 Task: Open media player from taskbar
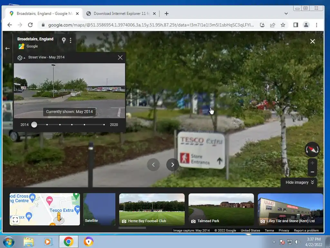pyautogui.click(x=48, y=242)
